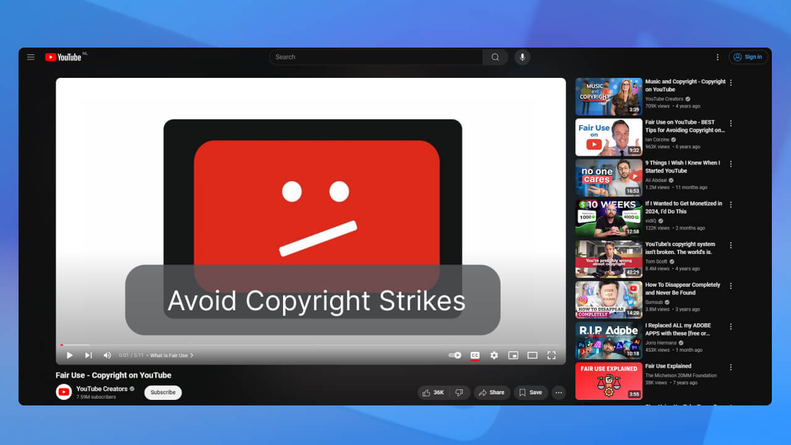791x445 pixels.
Task: Subscribe to YouTube Creators
Action: pos(163,392)
